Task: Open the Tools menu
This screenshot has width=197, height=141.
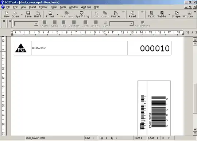Action: pyautogui.click(x=63, y=7)
